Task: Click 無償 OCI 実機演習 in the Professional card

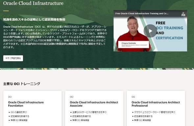Action: [x=142, y=120]
